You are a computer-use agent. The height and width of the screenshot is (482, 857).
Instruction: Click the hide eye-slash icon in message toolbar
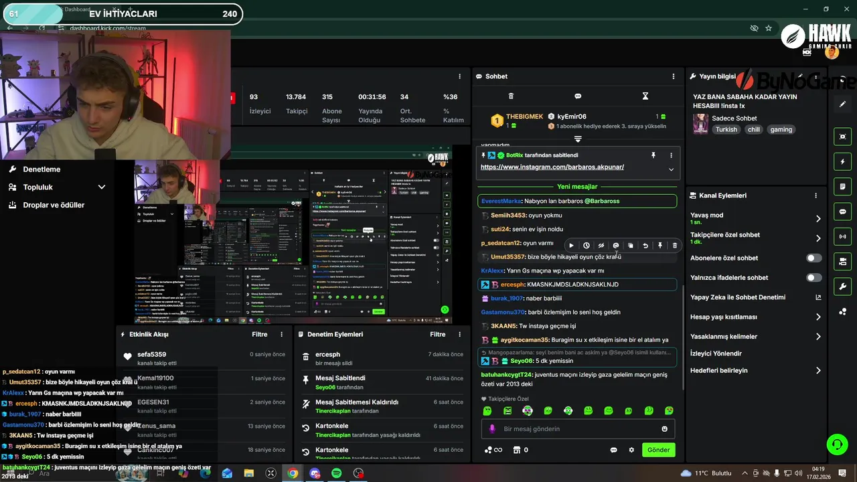pos(601,246)
